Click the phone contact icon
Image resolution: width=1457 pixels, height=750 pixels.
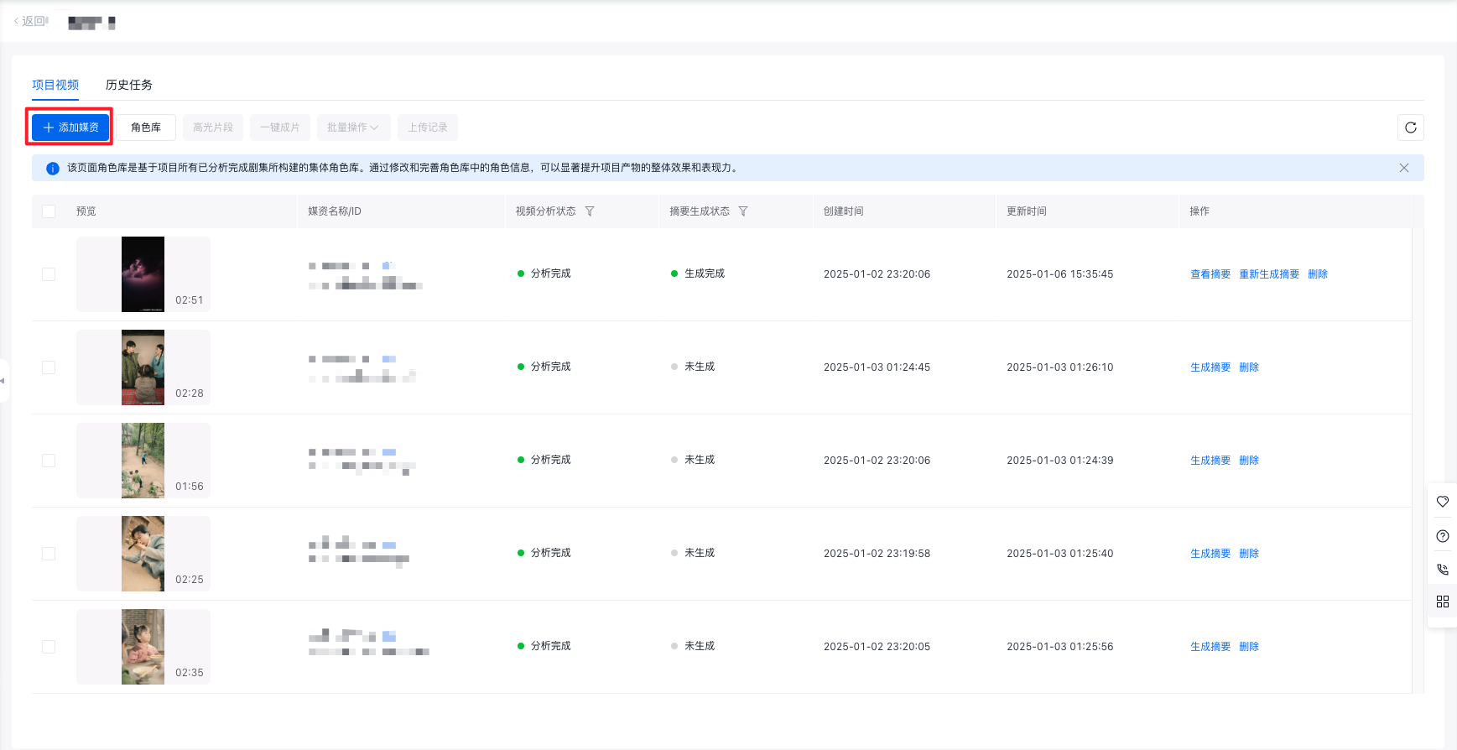click(1443, 569)
